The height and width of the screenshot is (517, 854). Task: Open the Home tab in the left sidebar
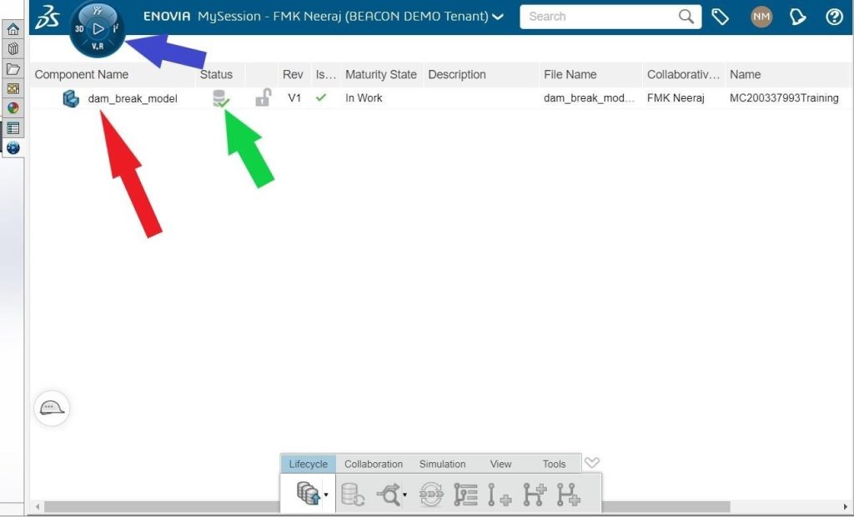[x=13, y=29]
